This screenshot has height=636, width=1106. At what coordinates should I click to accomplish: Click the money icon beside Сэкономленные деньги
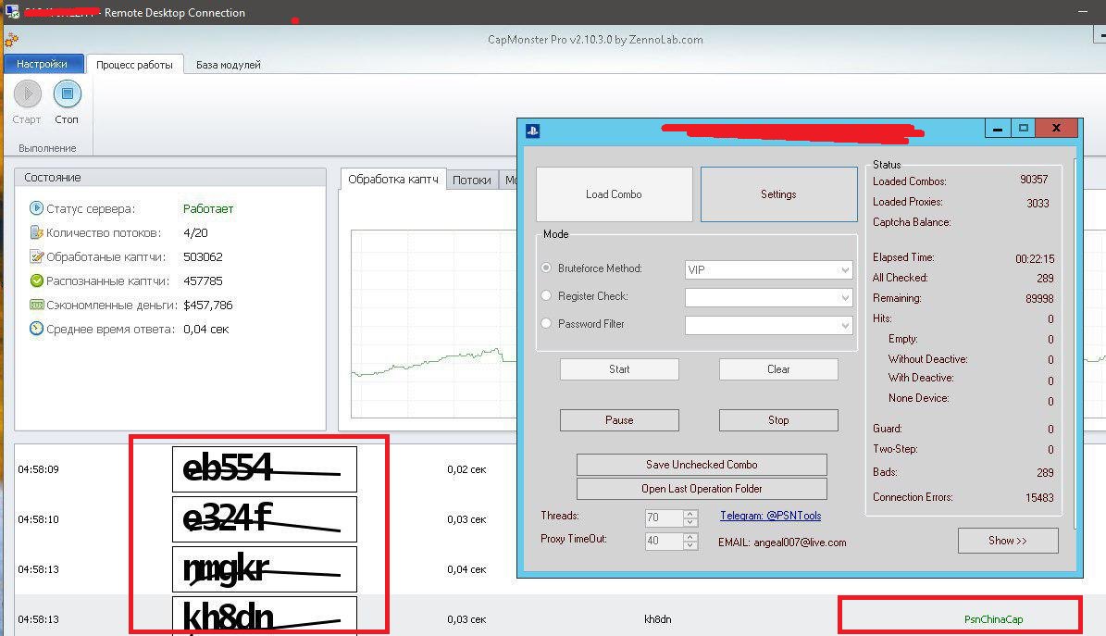click(x=36, y=305)
